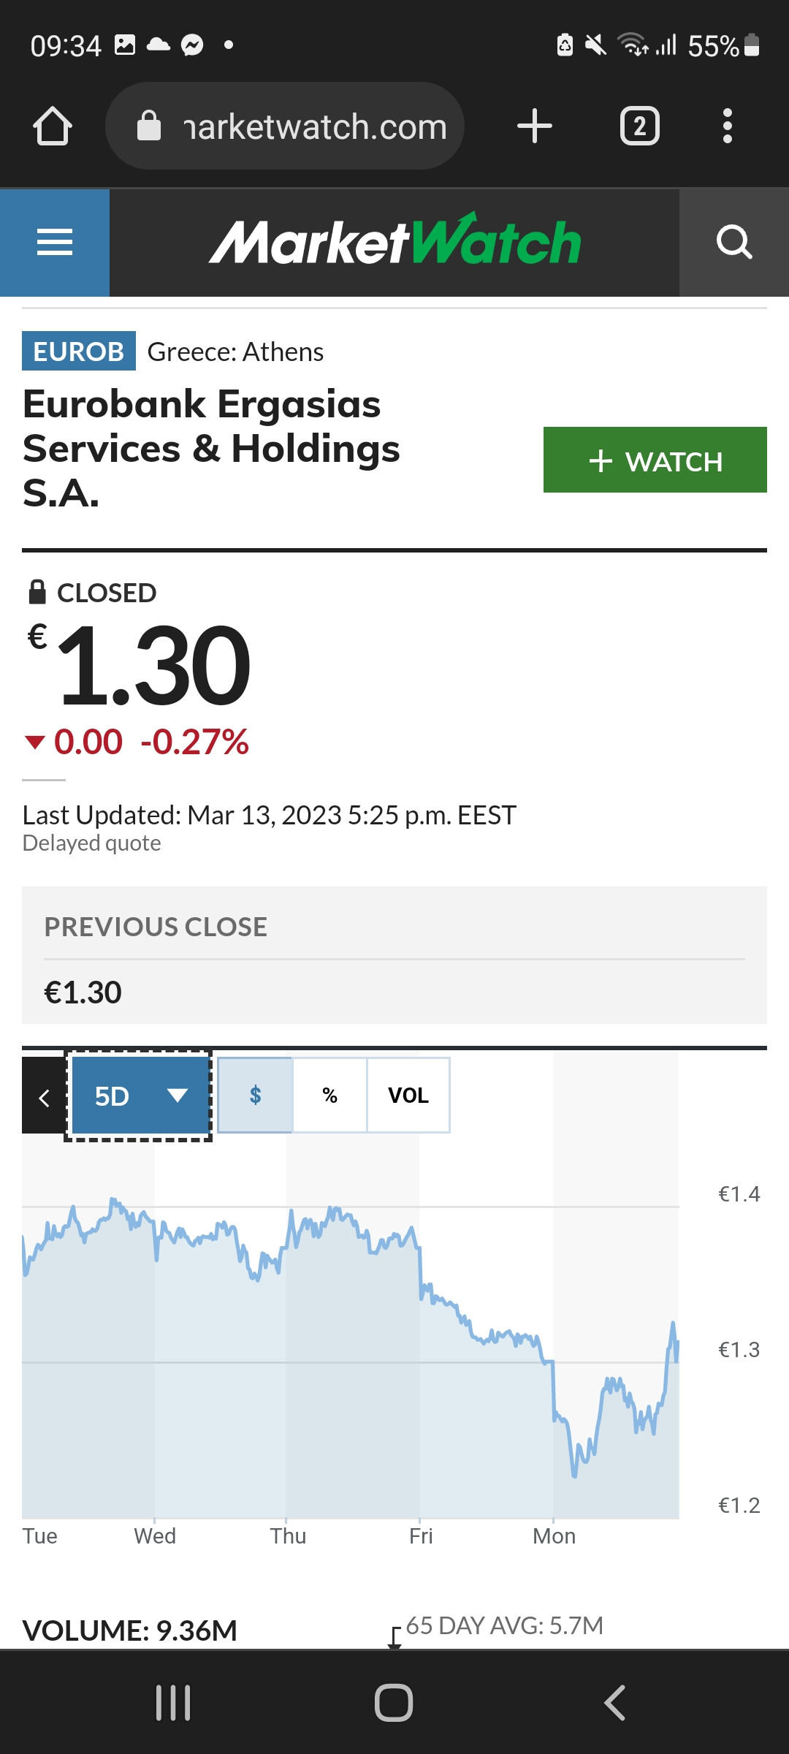Go to browser home page icon
789x1754 pixels.
53,126
